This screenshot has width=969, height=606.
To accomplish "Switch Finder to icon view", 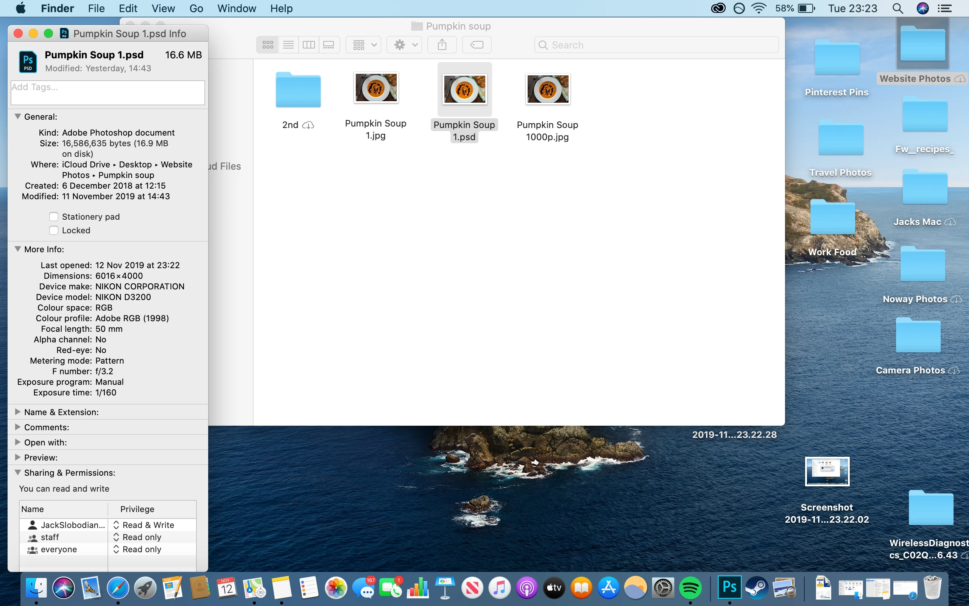I will click(268, 44).
